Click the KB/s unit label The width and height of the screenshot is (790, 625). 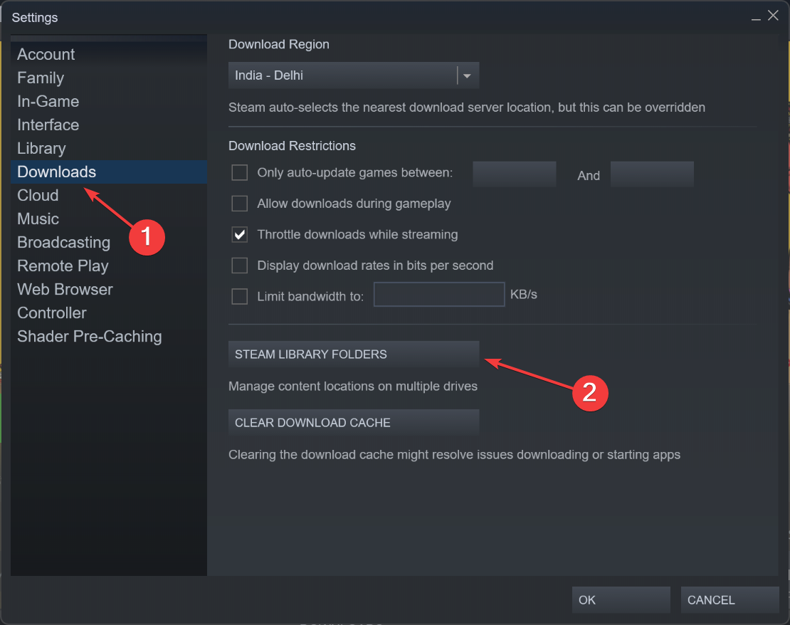[524, 295]
